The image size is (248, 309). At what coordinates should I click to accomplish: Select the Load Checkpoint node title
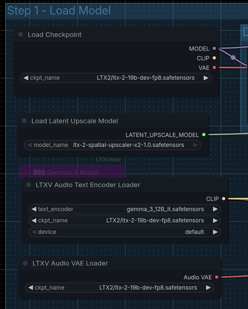tap(55, 35)
